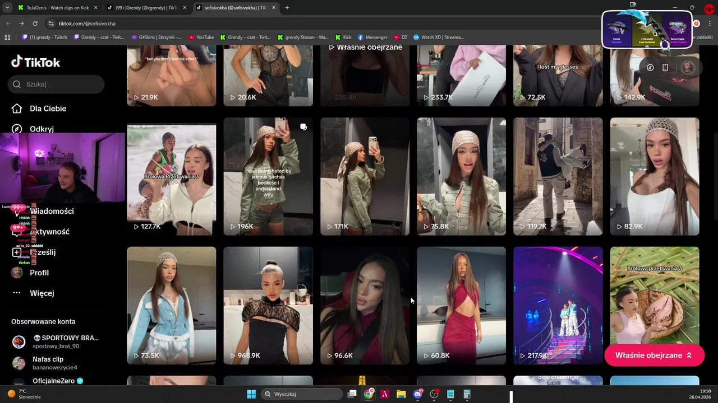Open video with 82.9K views
The image size is (718, 403).
click(x=655, y=176)
